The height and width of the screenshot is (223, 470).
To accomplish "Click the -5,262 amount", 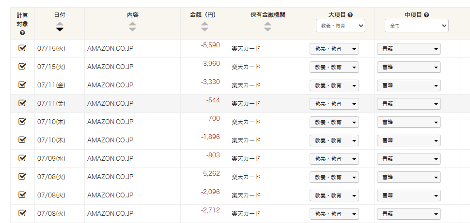I will (210, 173).
